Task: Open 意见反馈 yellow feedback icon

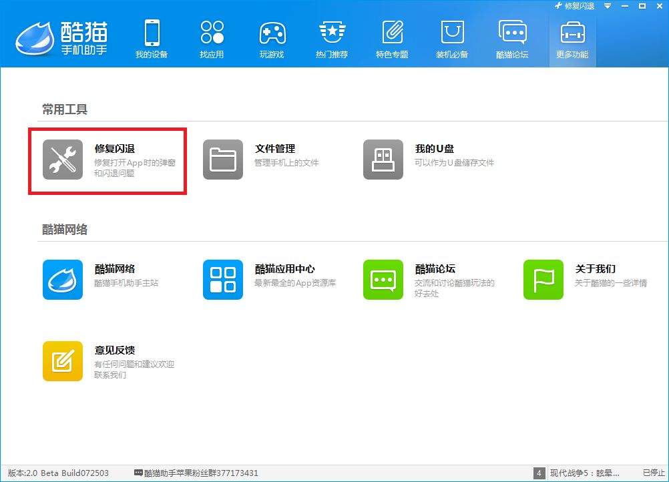Action: (63, 361)
